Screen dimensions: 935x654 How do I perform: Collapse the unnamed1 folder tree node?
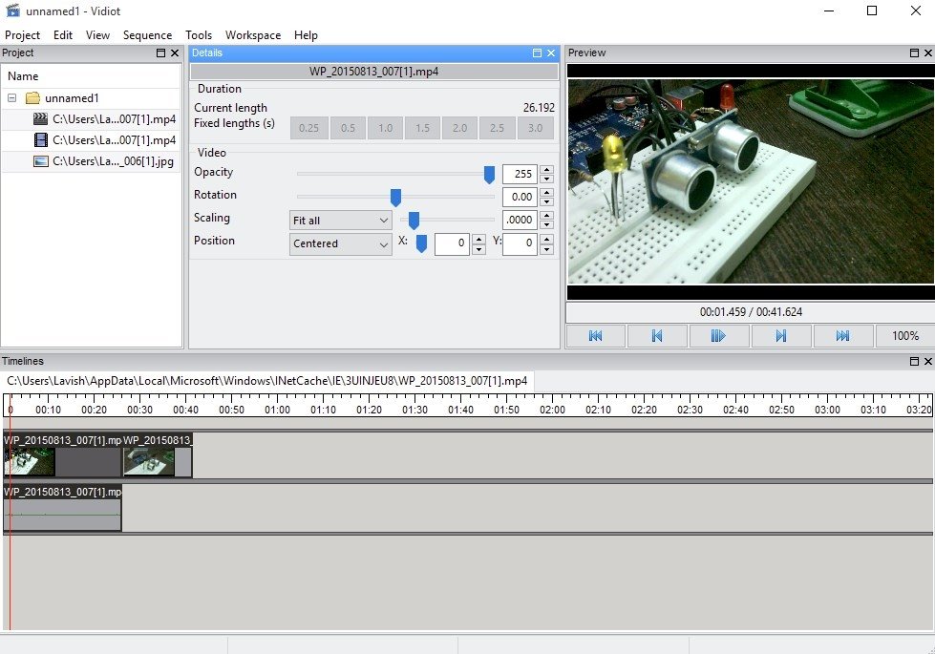pos(11,97)
